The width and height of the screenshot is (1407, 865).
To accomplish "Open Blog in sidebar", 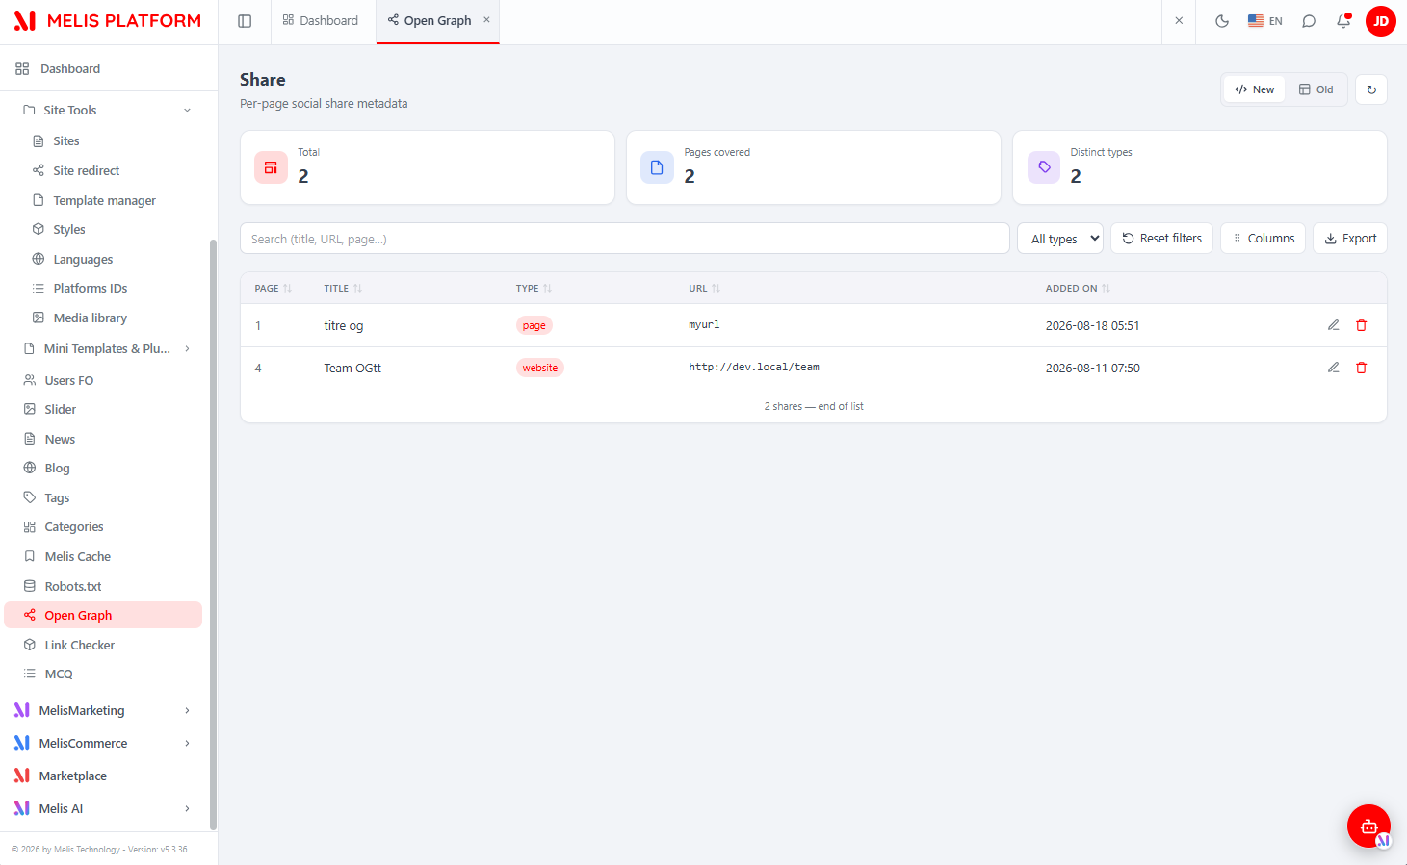I will tap(57, 468).
